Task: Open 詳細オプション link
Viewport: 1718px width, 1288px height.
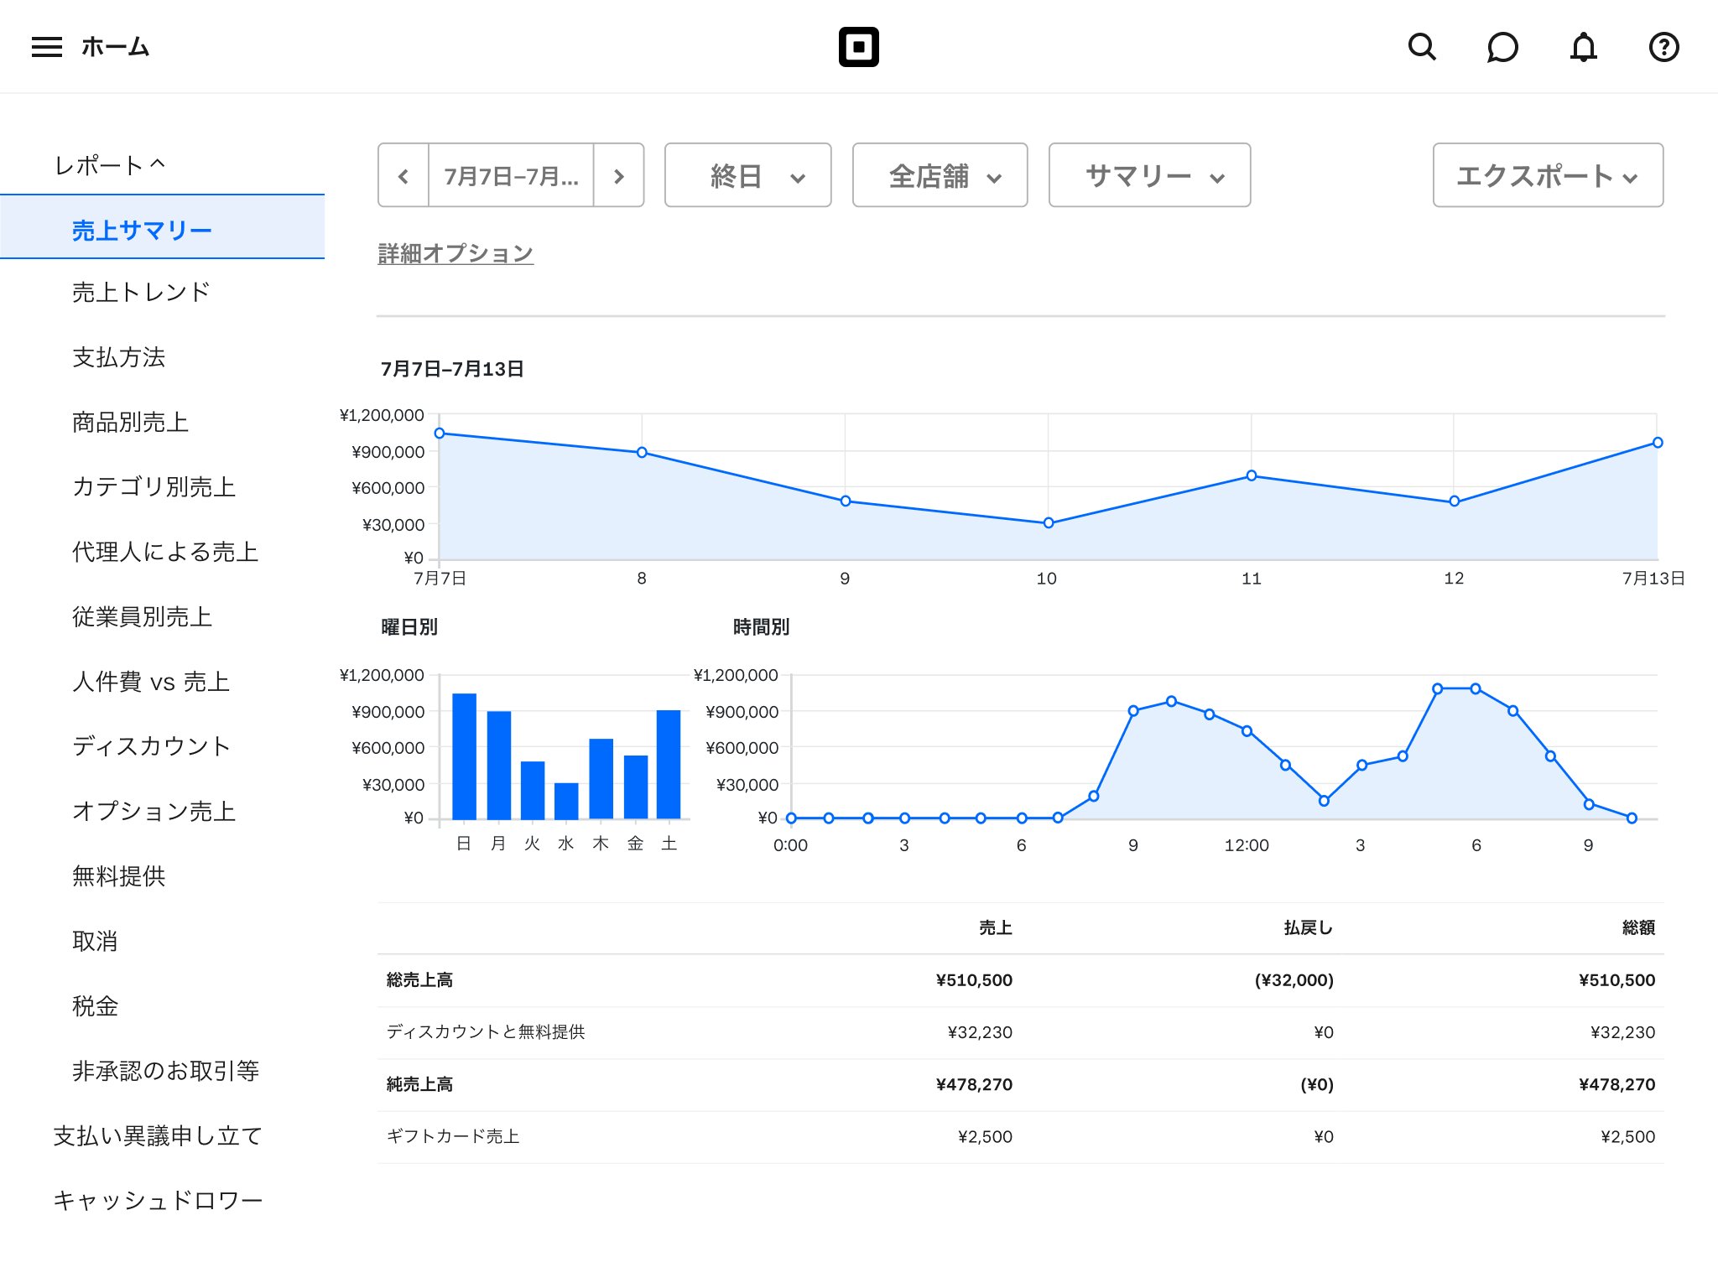Action: [x=456, y=253]
